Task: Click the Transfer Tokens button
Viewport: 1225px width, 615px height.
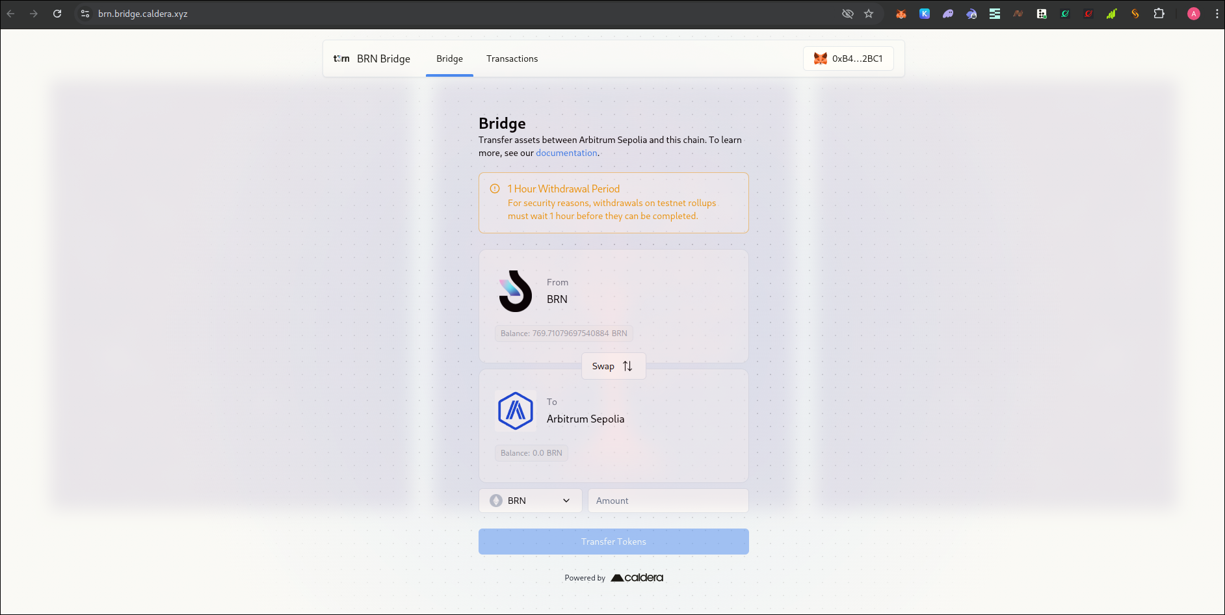Action: (614, 542)
